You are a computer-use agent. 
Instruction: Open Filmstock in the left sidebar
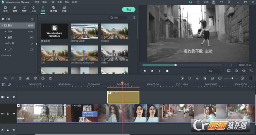click(6, 55)
